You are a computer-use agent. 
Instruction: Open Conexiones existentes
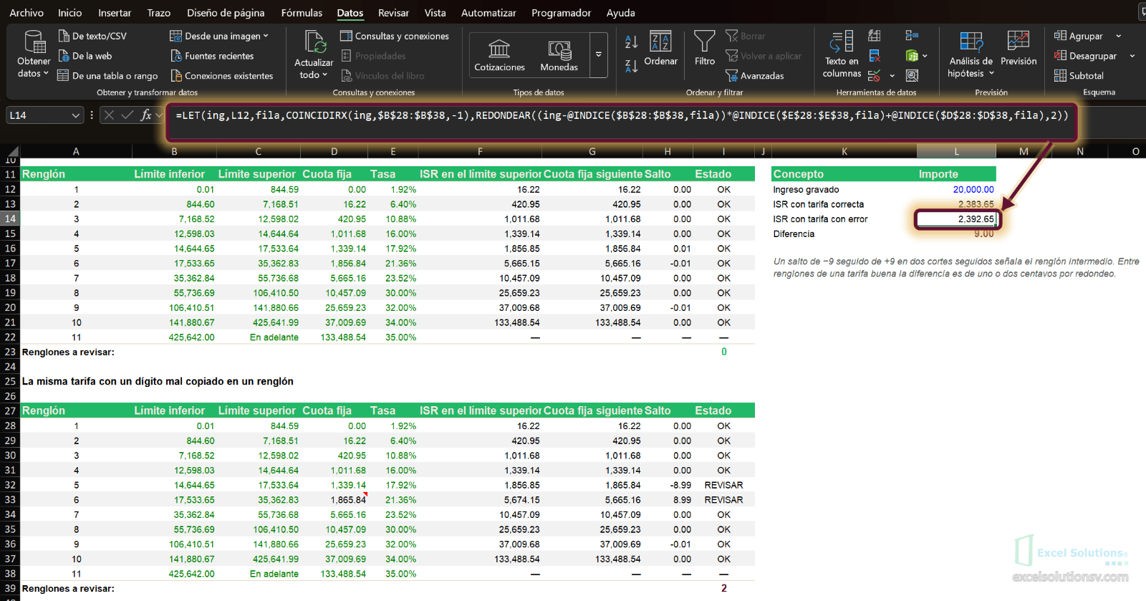click(221, 76)
